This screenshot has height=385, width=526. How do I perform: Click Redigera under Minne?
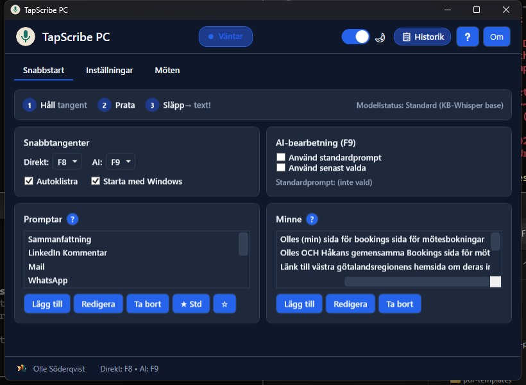click(x=350, y=304)
